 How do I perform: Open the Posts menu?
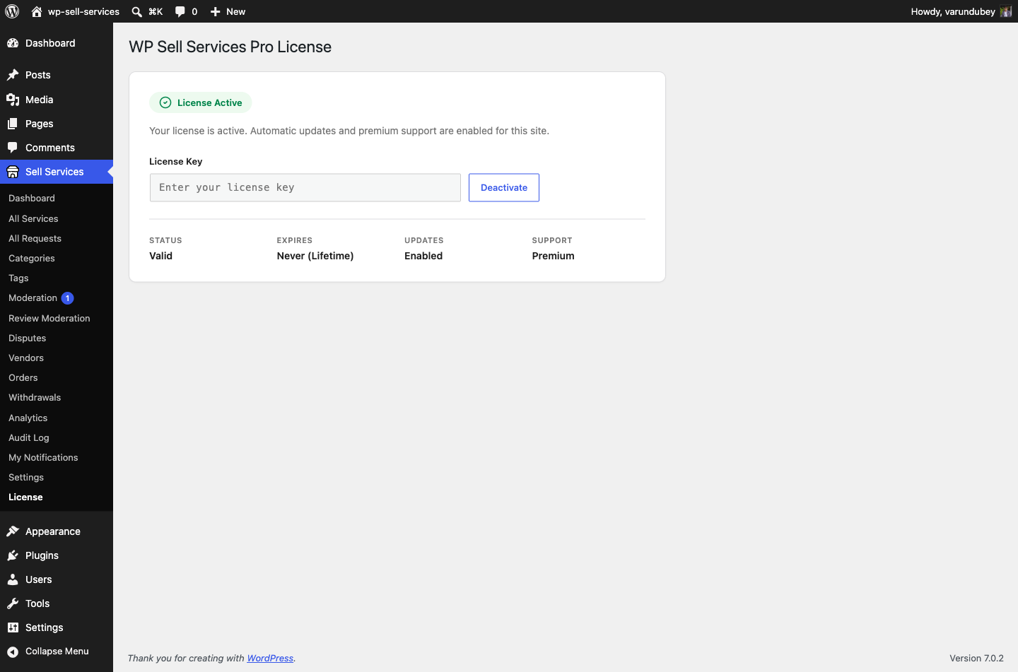coord(57,75)
